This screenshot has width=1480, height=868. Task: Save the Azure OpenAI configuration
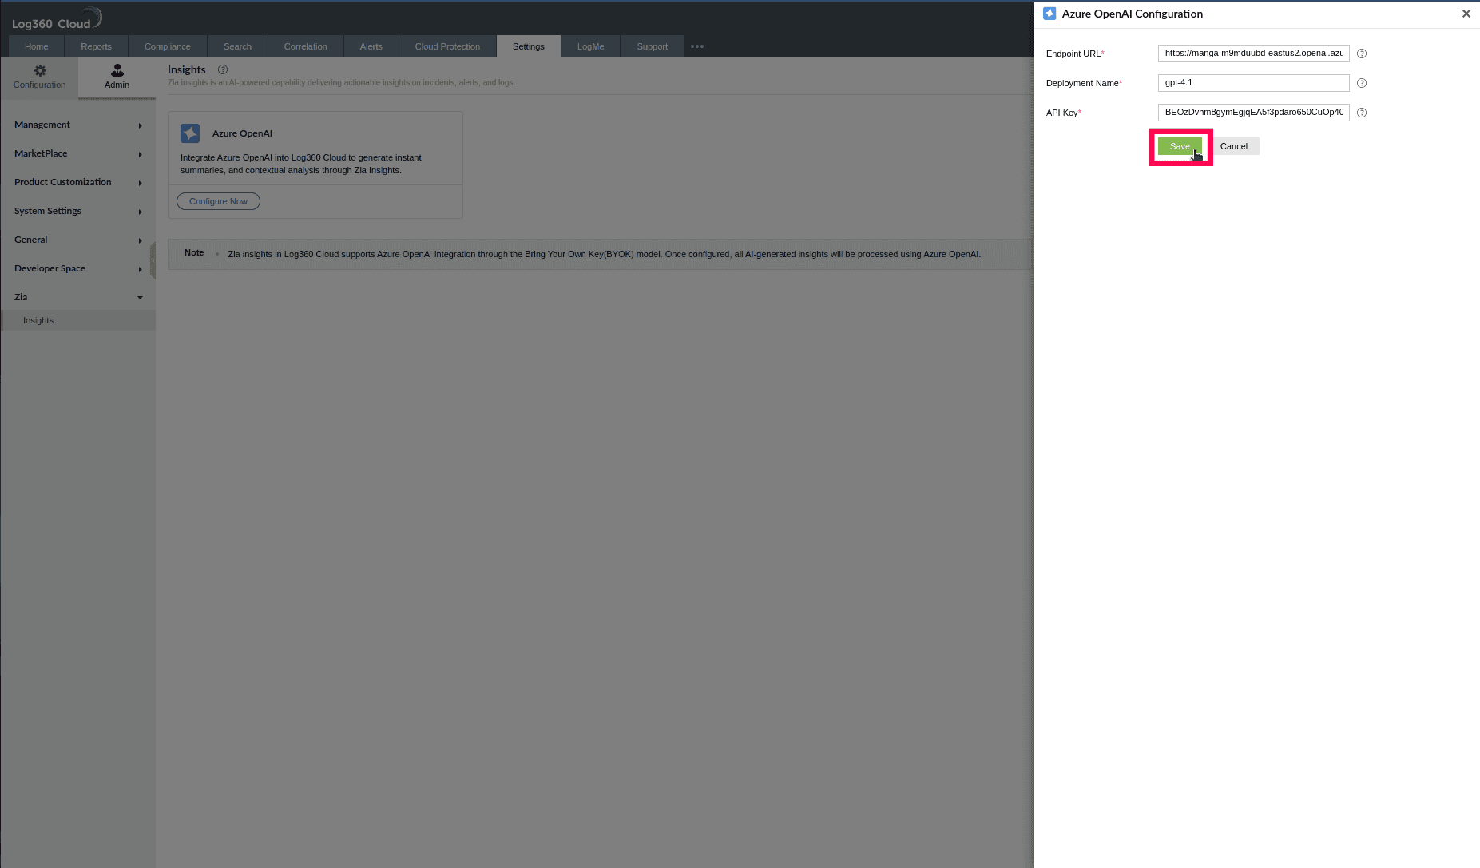click(x=1180, y=146)
